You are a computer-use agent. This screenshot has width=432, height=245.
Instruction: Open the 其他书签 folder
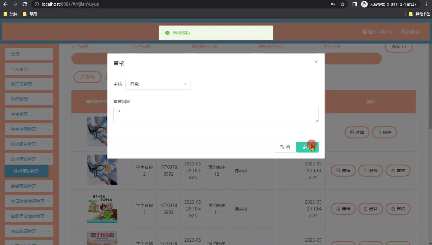click(x=419, y=14)
